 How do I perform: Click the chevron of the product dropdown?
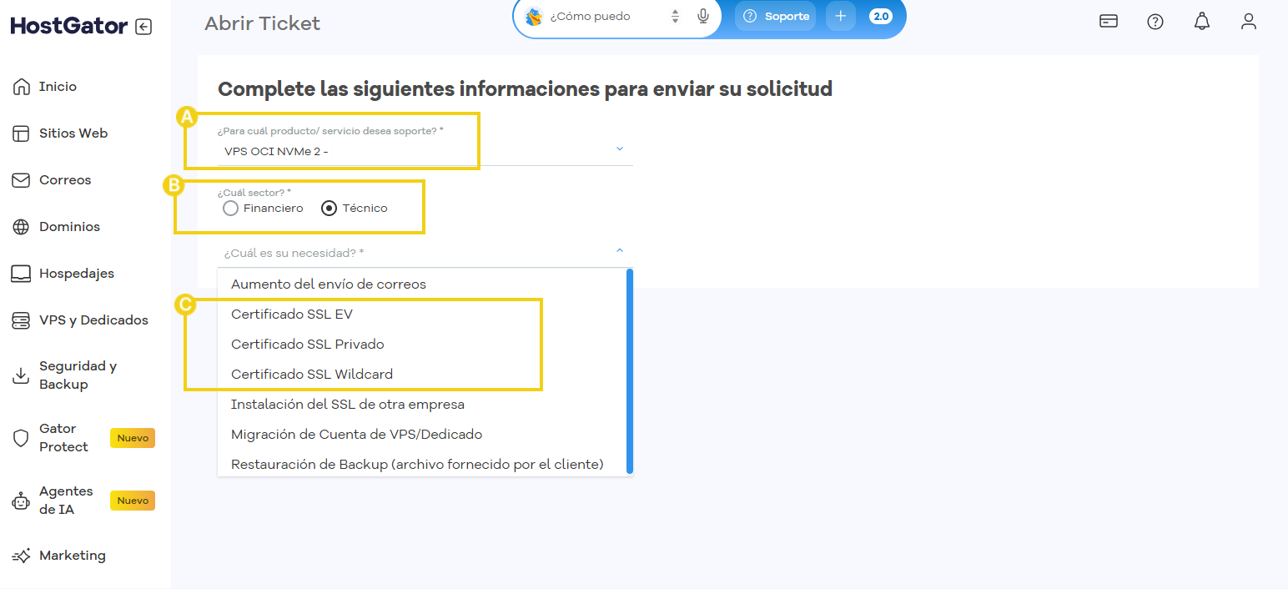620,149
